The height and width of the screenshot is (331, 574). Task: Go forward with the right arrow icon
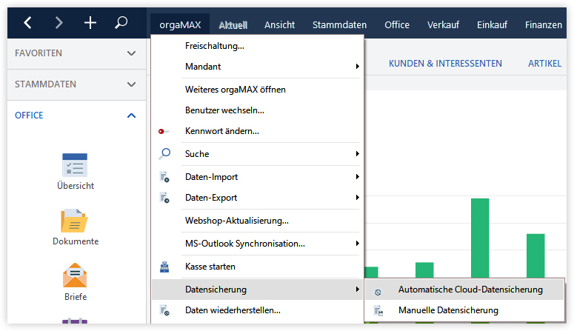coord(59,23)
